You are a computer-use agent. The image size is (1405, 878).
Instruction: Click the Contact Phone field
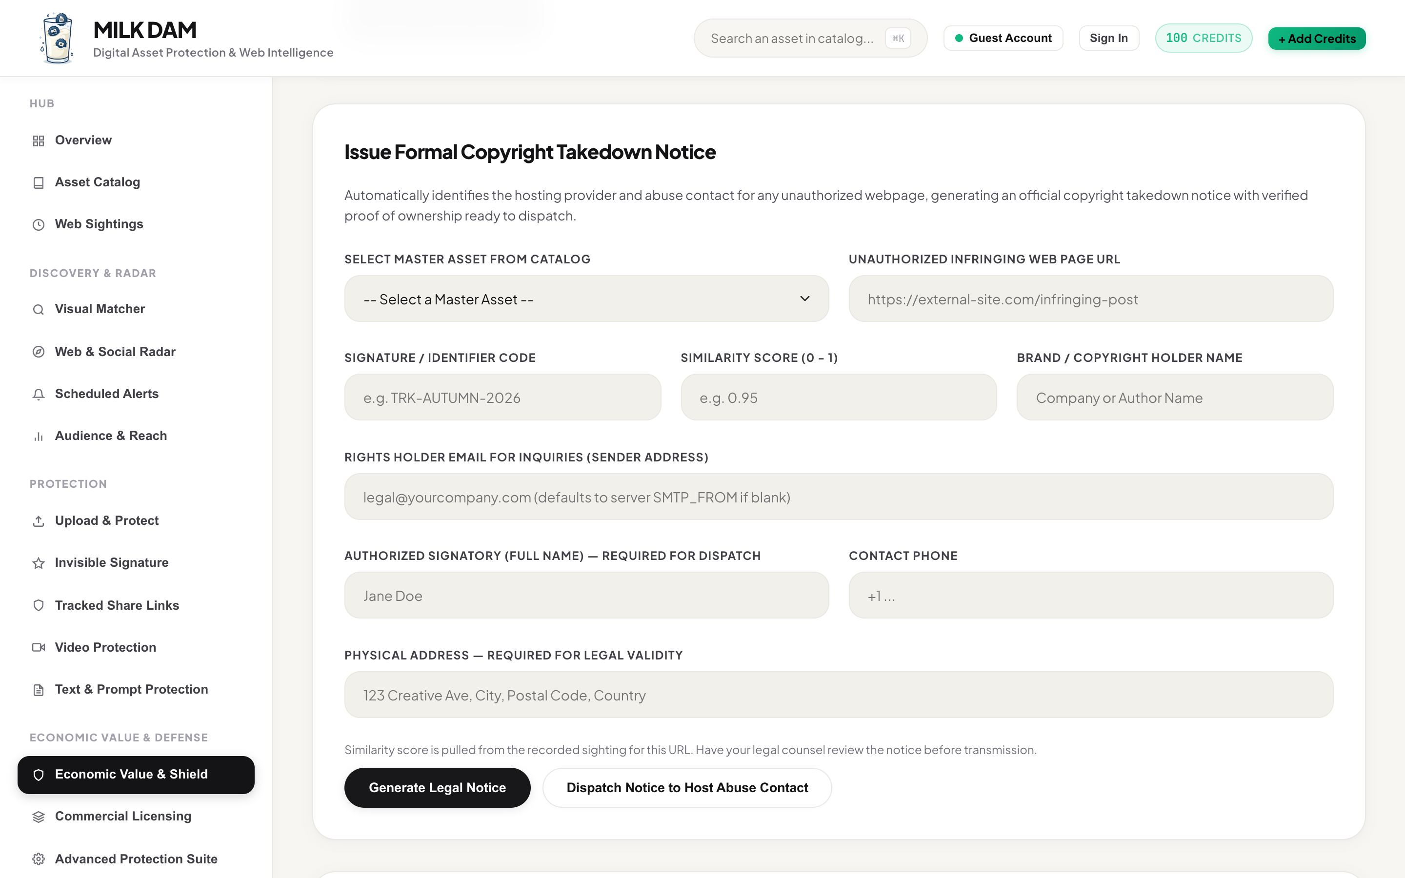click(x=1091, y=596)
